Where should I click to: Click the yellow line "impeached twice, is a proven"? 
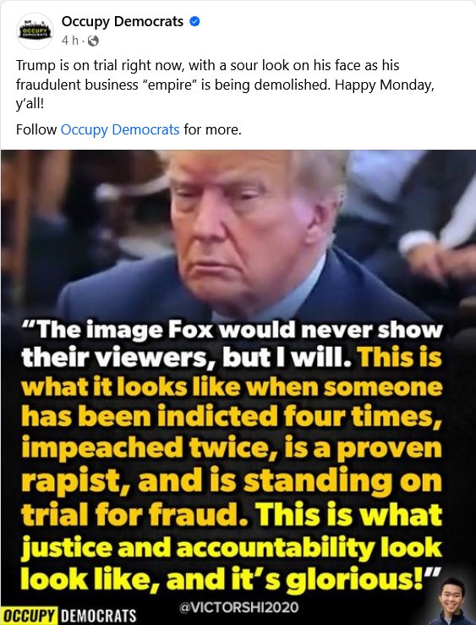point(233,449)
